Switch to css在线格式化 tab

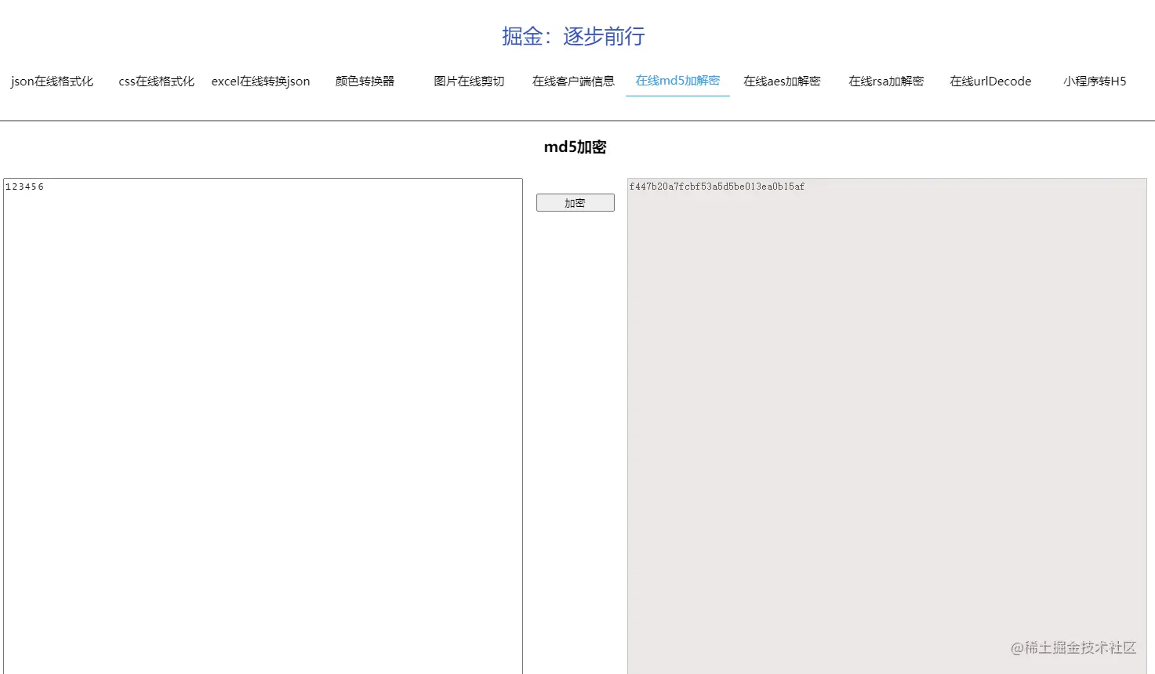point(156,81)
